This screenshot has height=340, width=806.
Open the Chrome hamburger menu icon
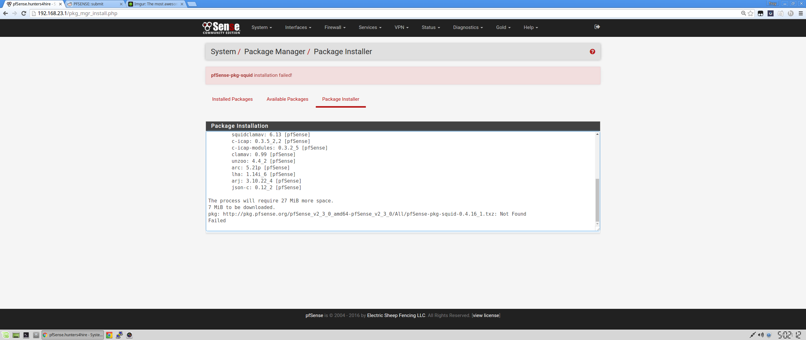pyautogui.click(x=801, y=13)
